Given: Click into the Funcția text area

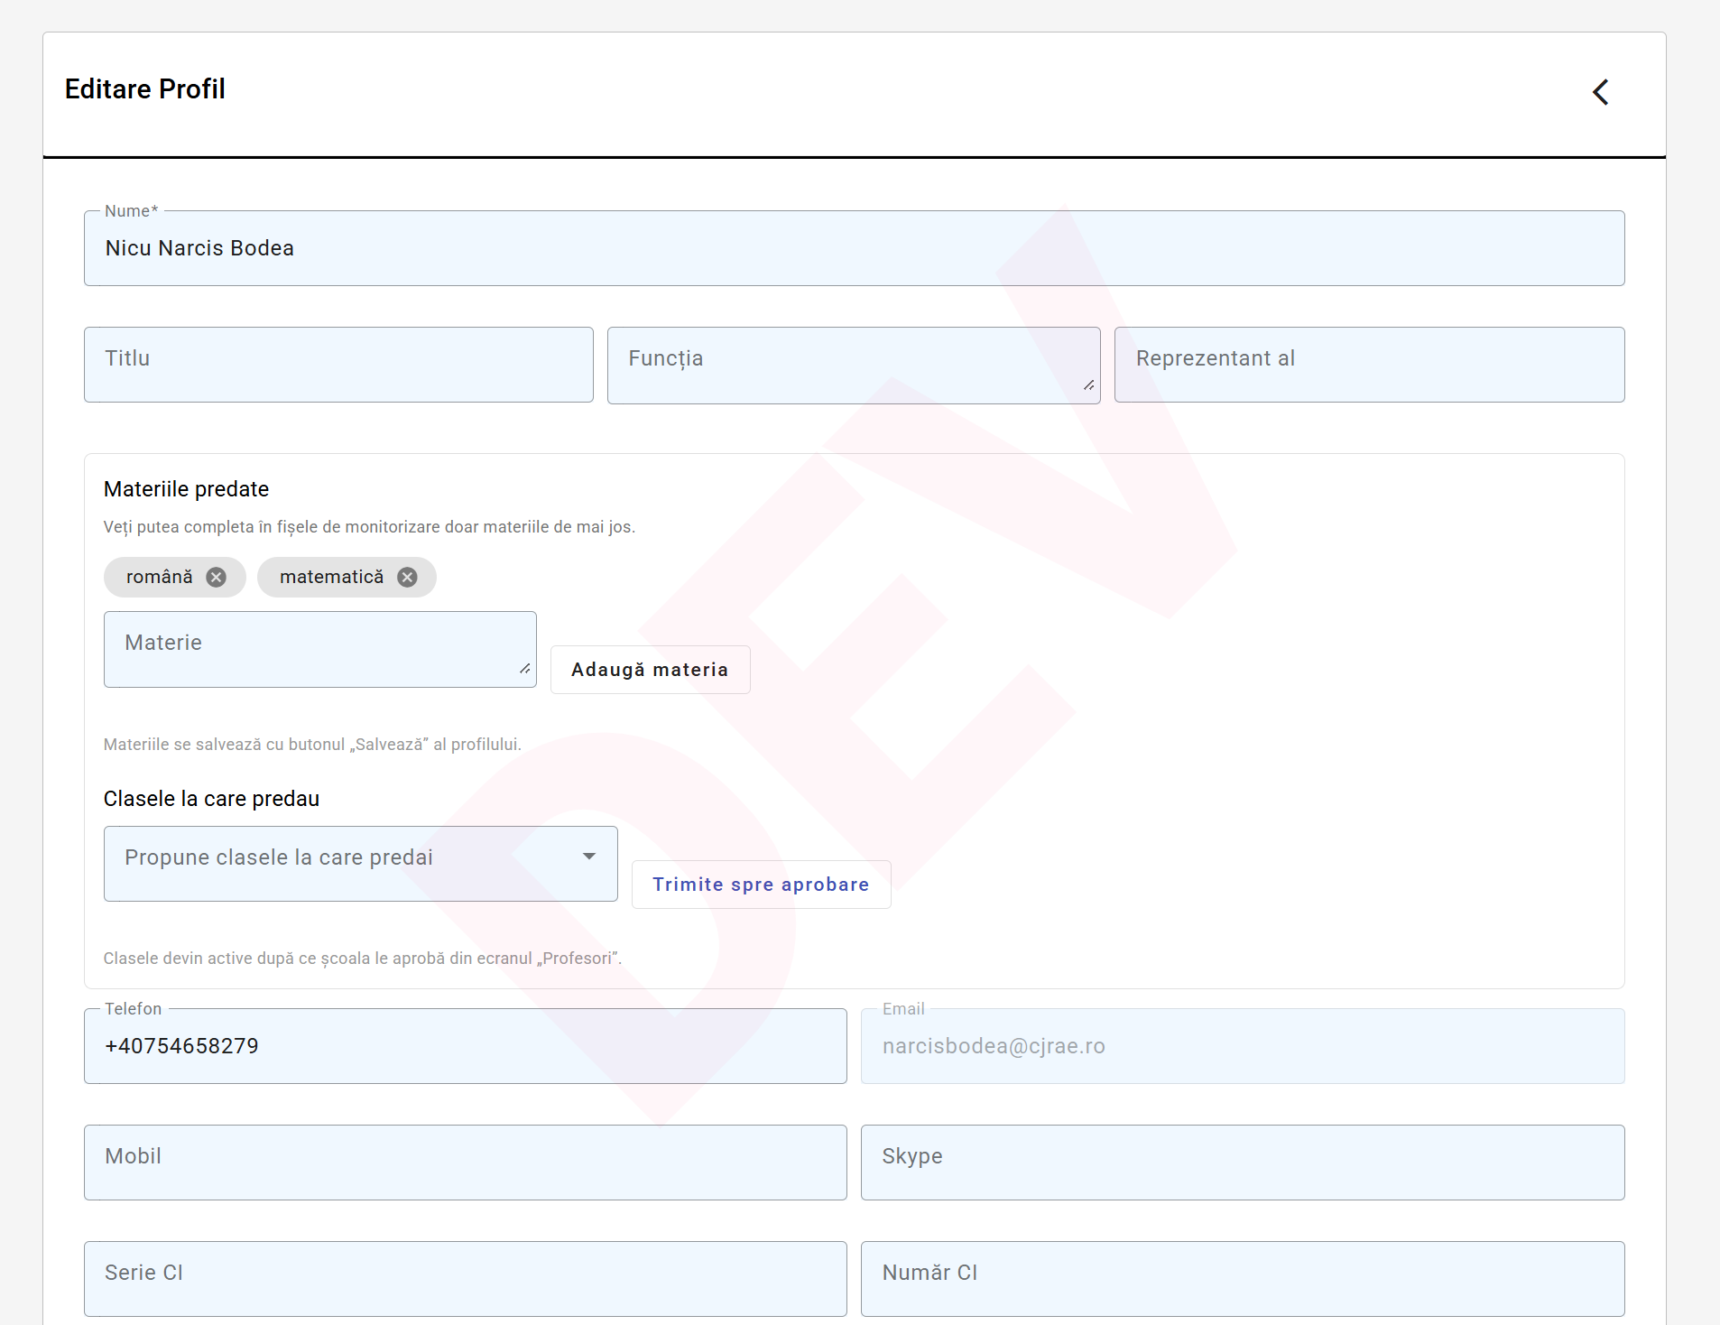Looking at the screenshot, I should tap(854, 365).
